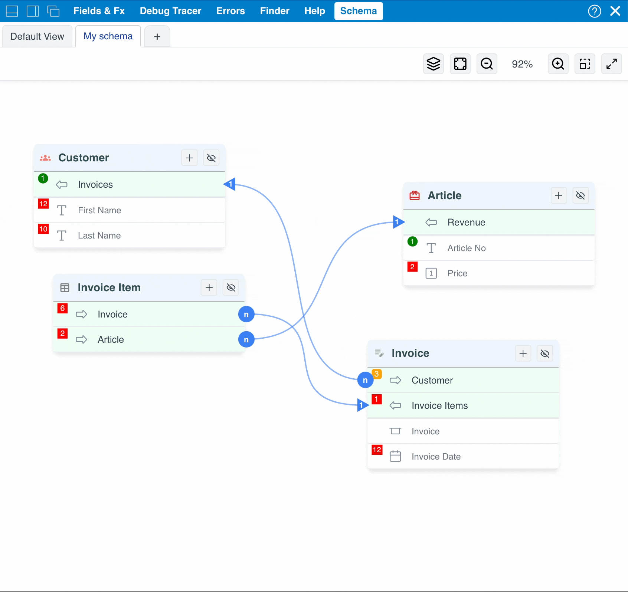
Task: Open the Help menu item
Action: (315, 11)
